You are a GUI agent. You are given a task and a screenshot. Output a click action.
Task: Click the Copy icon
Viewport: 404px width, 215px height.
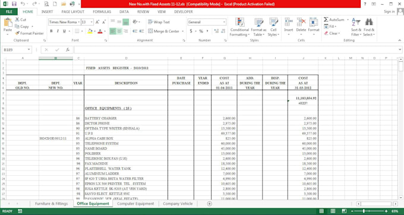point(17,27)
